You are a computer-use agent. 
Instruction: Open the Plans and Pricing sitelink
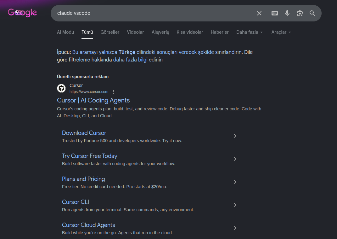[x=83, y=179]
